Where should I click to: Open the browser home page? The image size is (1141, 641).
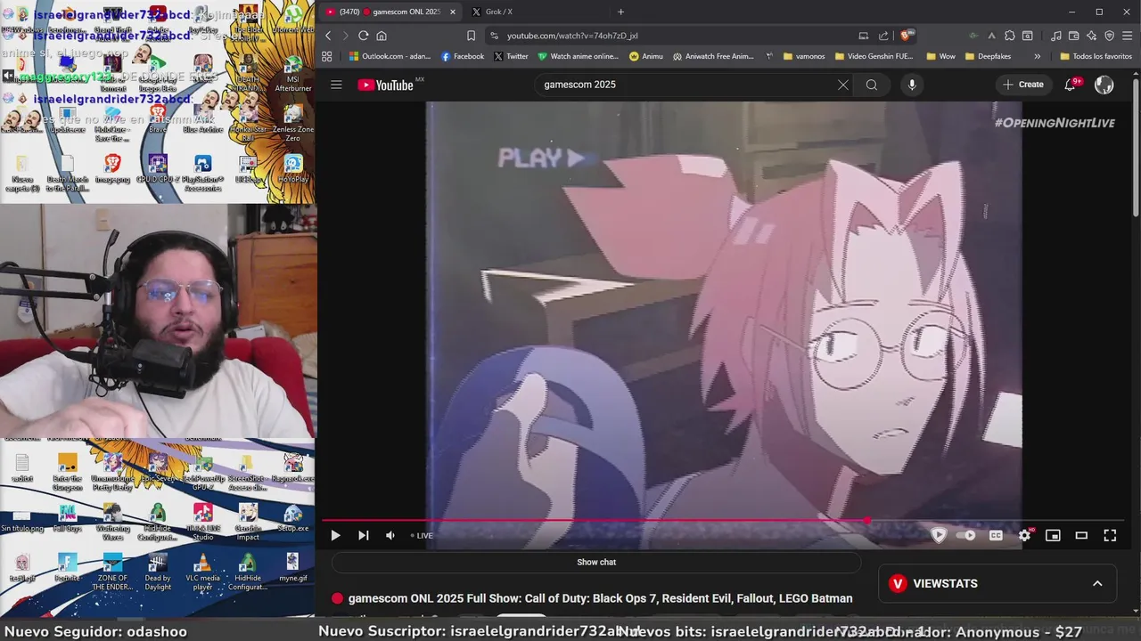(382, 36)
